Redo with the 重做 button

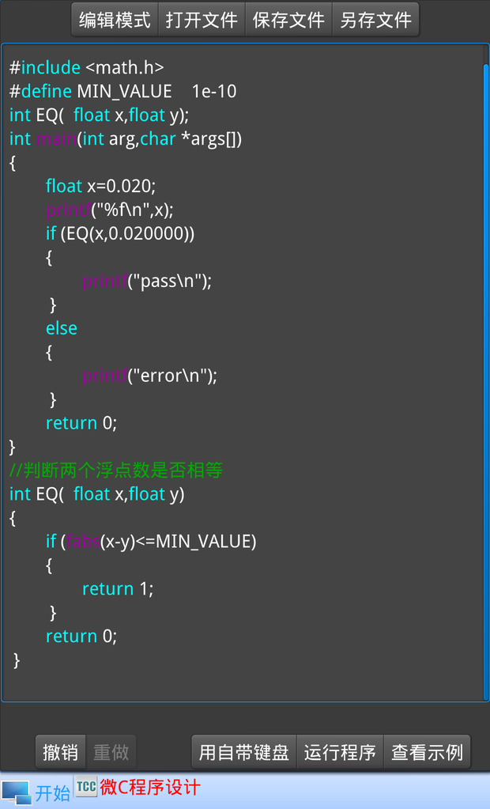tap(111, 752)
